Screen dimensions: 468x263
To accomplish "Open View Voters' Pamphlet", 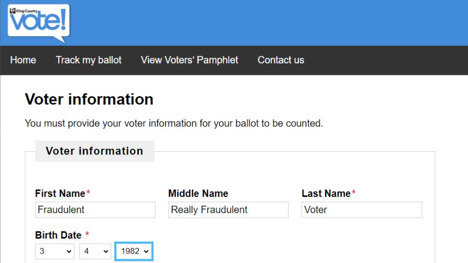I will 189,60.
